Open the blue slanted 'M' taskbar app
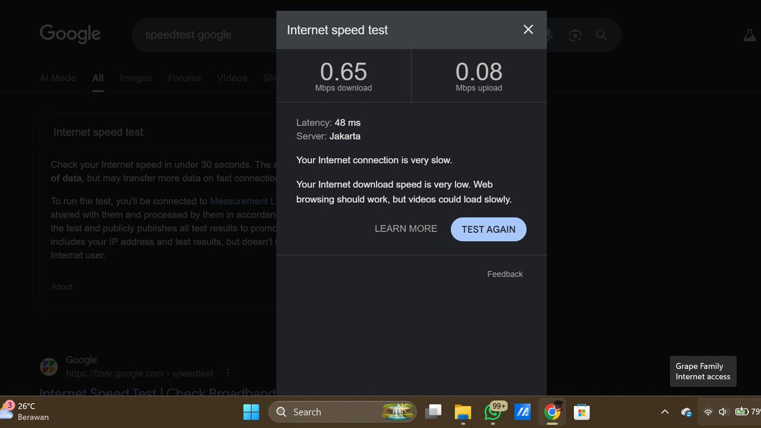Image resolution: width=761 pixels, height=428 pixels. coord(523,412)
